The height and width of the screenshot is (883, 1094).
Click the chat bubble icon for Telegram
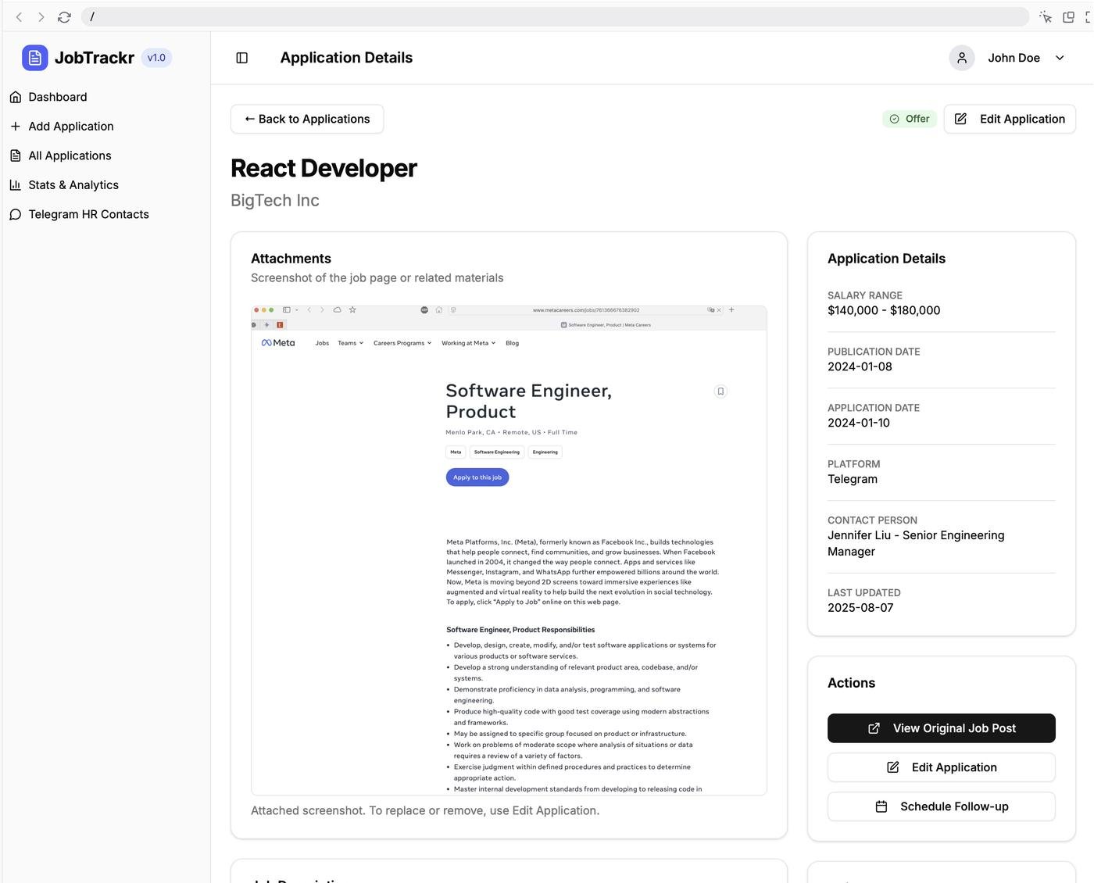[16, 214]
